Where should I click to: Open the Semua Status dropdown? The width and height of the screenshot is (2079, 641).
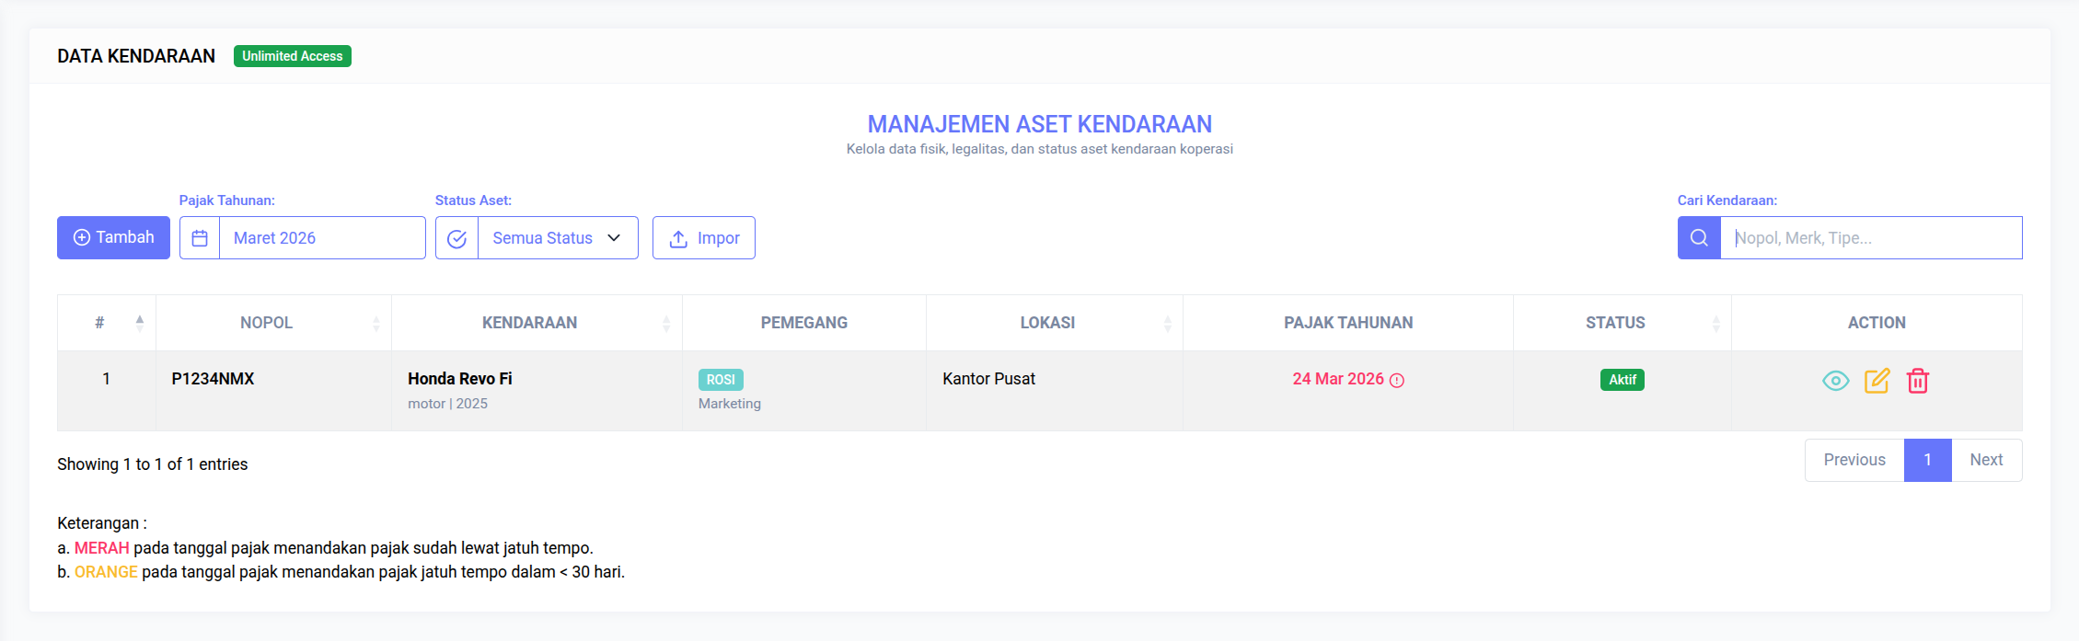coord(557,238)
